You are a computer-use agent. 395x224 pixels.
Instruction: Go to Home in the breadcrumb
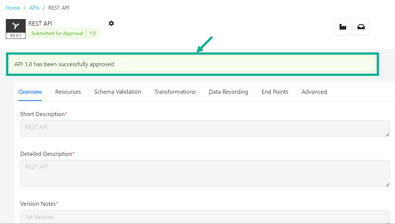pyautogui.click(x=13, y=8)
